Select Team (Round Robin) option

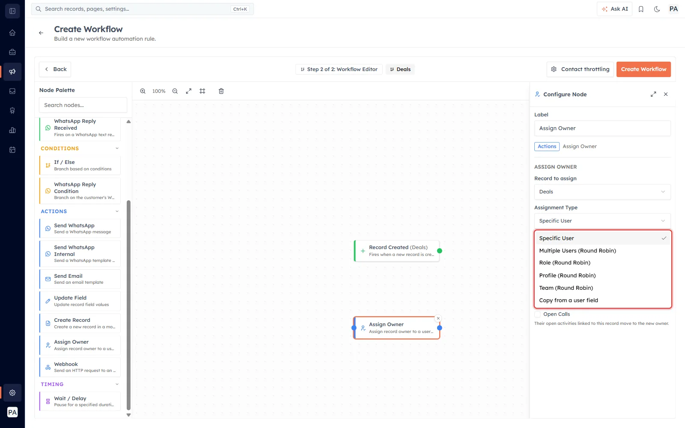click(603, 288)
